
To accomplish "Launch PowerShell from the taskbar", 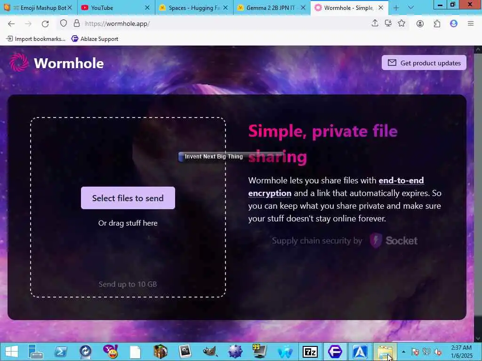I will coord(61,352).
